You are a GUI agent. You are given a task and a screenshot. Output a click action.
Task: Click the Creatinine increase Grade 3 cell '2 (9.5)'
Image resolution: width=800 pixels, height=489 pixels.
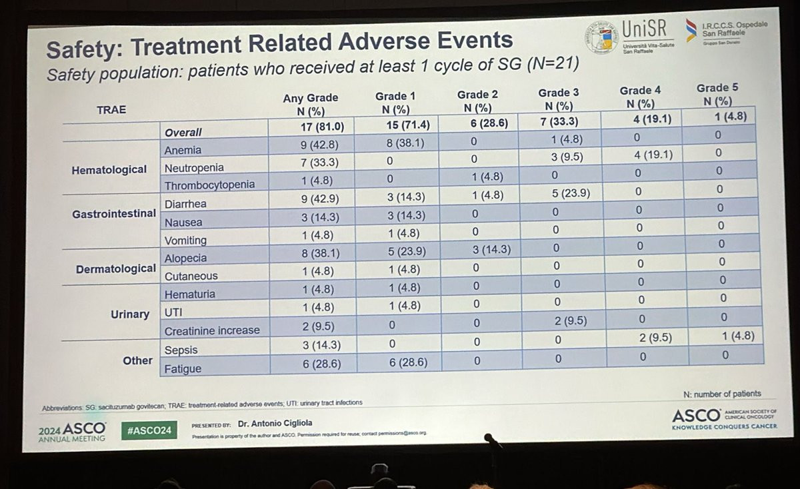571,322
